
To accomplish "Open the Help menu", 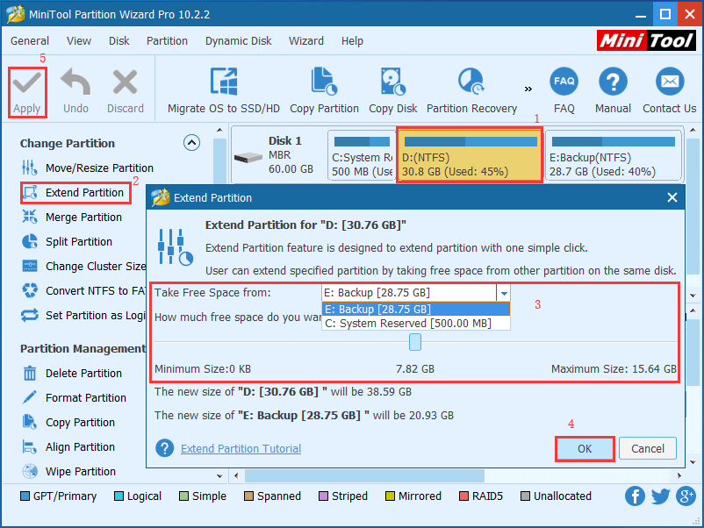I will (352, 41).
